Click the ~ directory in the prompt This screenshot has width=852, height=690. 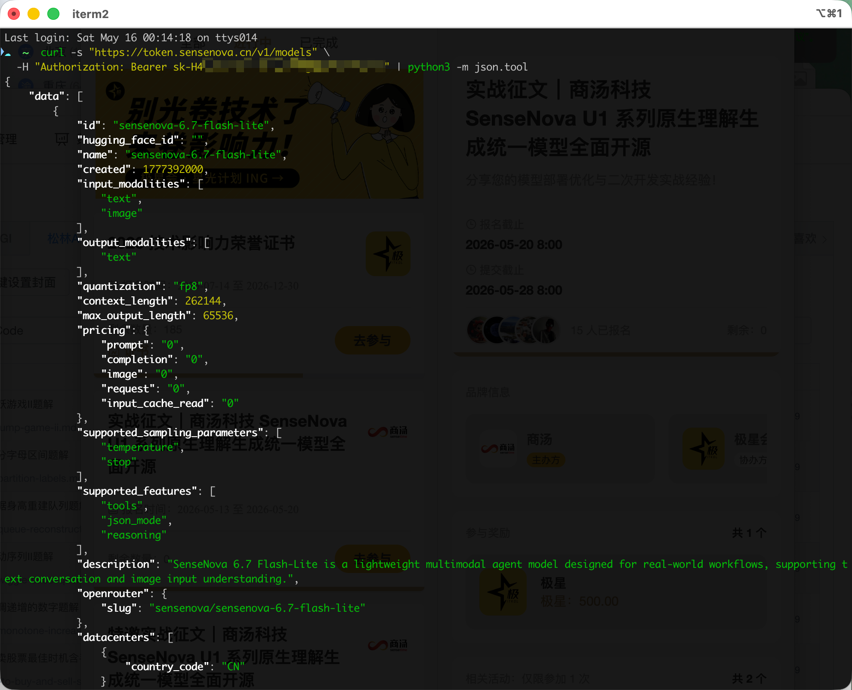(26, 52)
